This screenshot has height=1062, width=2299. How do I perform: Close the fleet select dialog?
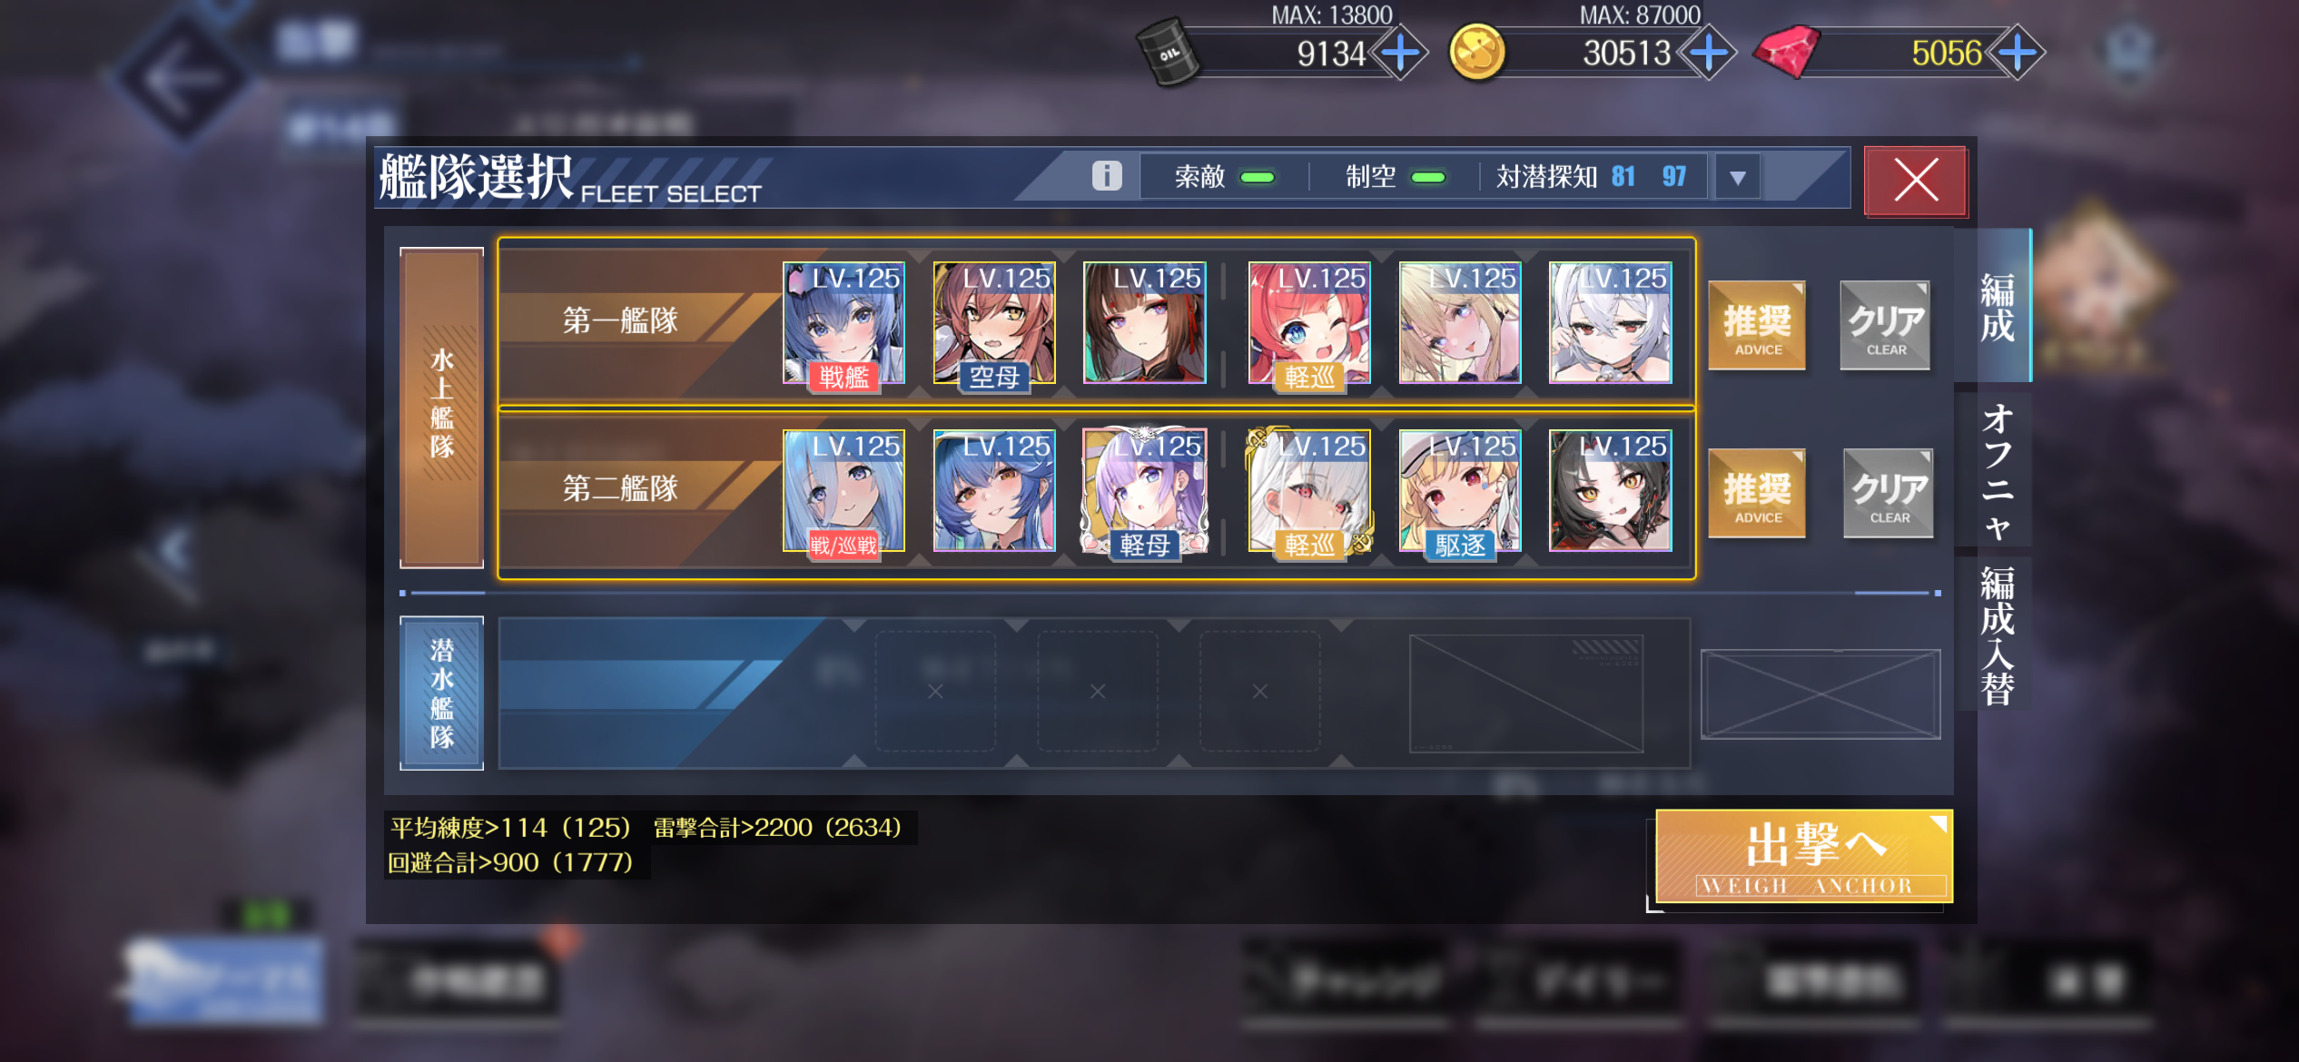1916,180
